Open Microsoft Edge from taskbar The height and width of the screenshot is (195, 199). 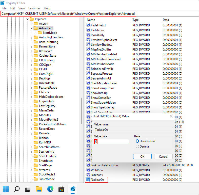click(50, 189)
